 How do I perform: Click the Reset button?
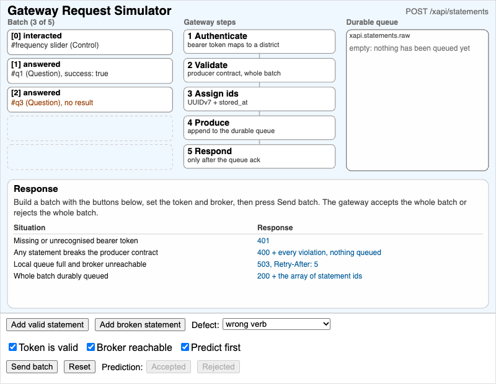click(x=80, y=366)
